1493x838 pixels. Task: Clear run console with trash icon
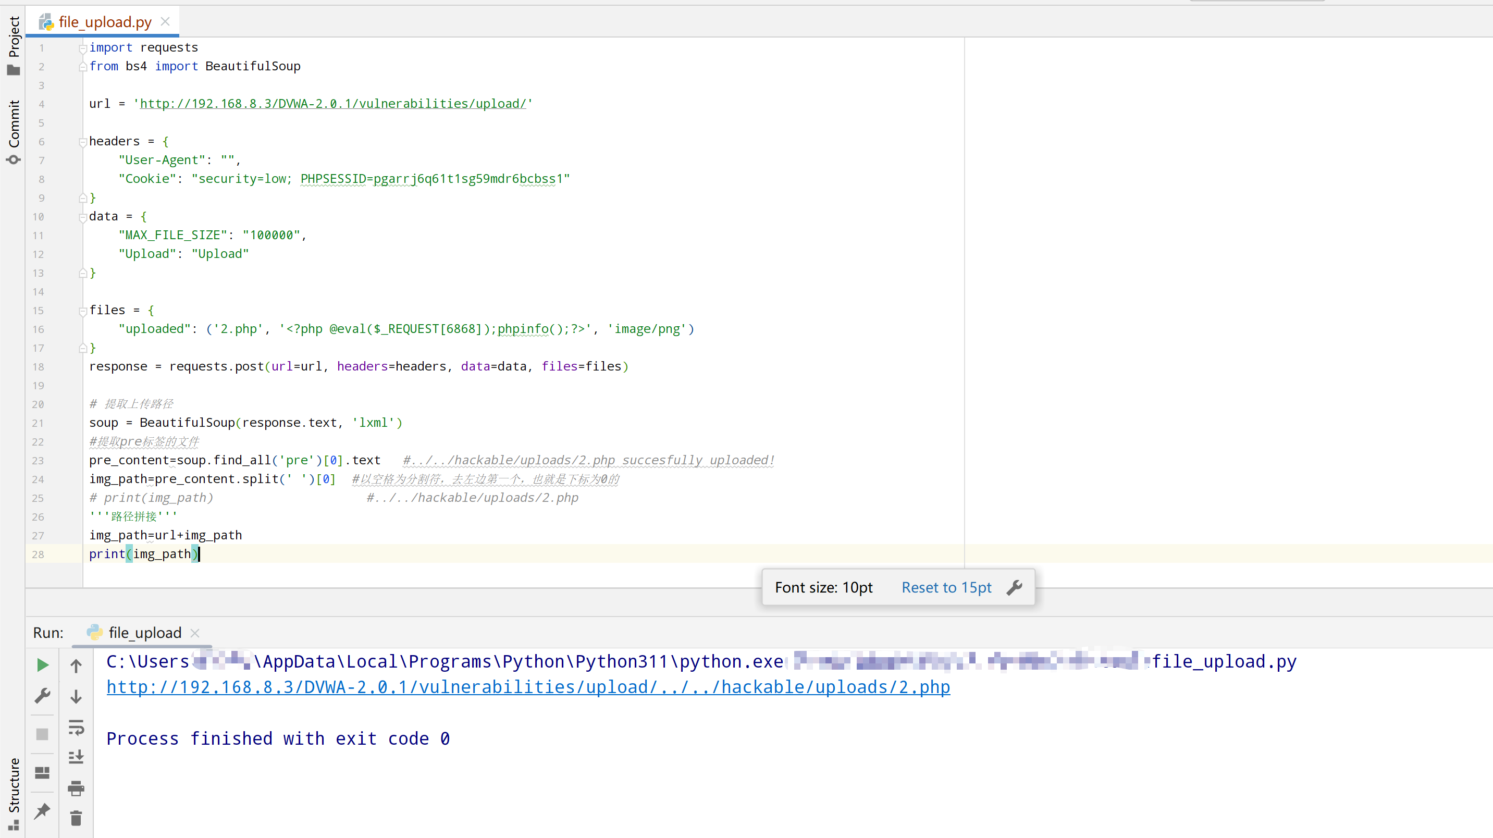click(x=76, y=818)
